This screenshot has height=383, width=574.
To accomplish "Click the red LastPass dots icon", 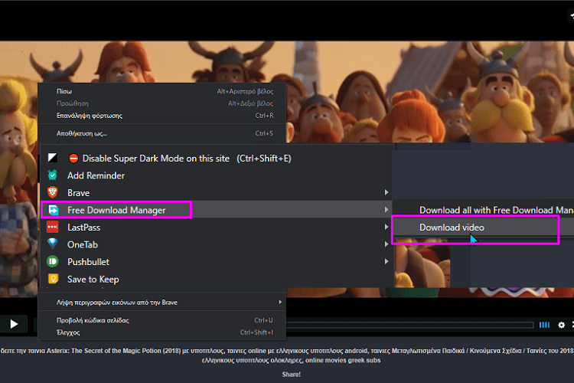I will (x=53, y=227).
